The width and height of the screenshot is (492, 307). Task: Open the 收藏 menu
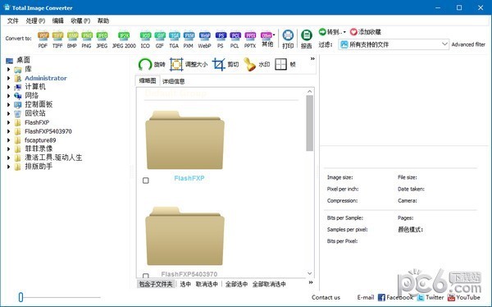tap(80, 21)
